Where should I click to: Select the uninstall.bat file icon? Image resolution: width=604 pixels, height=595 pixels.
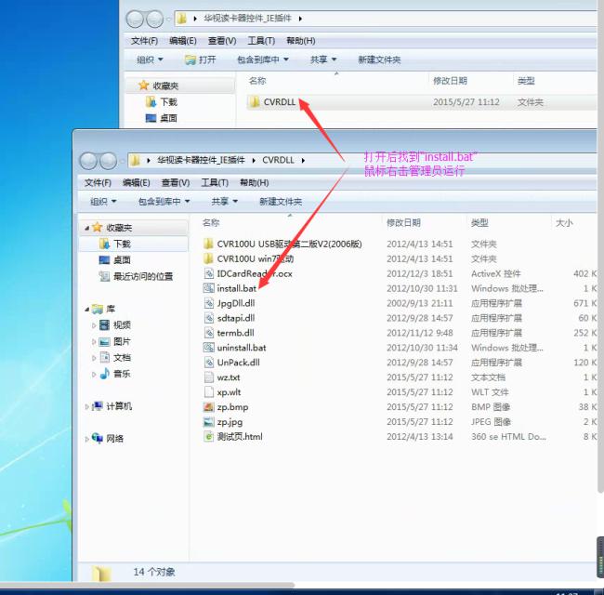[209, 348]
